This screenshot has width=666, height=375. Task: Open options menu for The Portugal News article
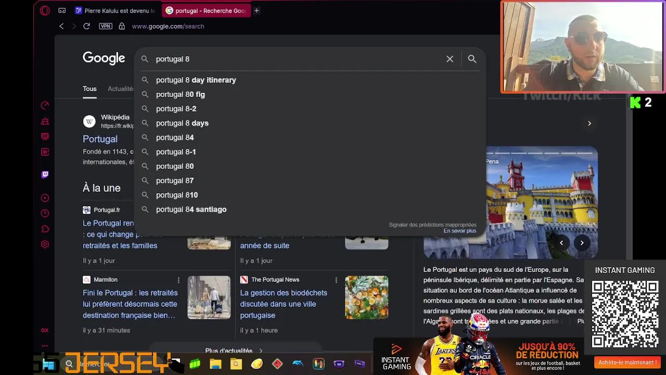(x=336, y=280)
